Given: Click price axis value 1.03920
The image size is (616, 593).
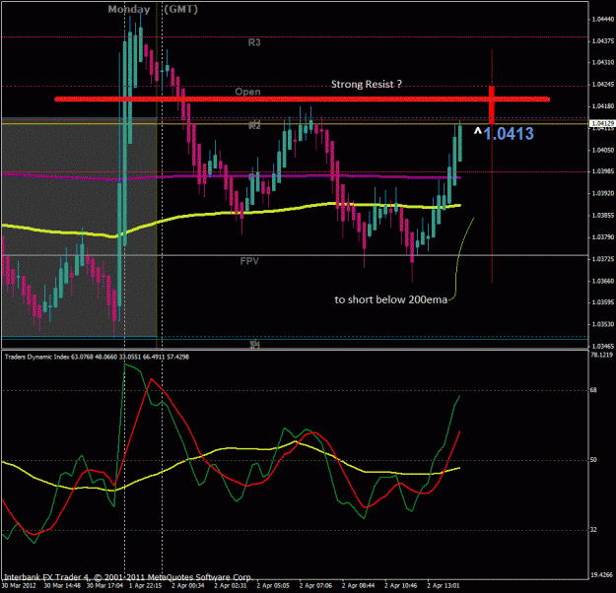Looking at the screenshot, I should 602,194.
